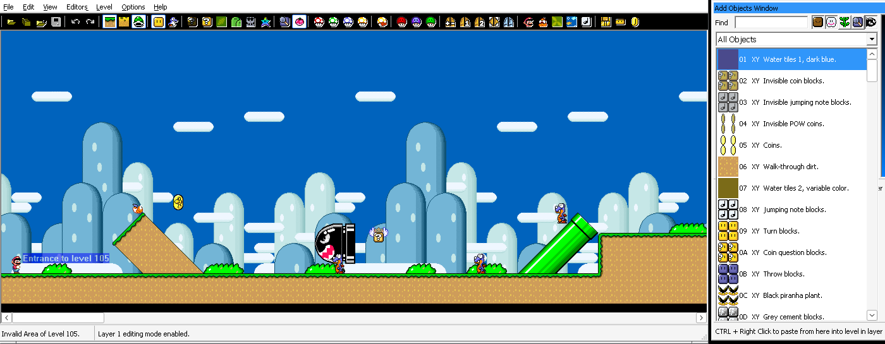Click the green hill toolbar icon
This screenshot has height=344, width=885.
pos(236,22)
